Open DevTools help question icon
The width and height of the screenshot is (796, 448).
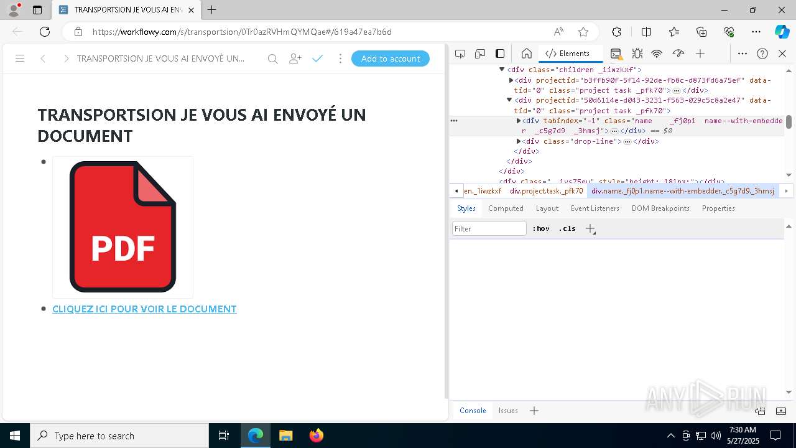pyautogui.click(x=762, y=54)
